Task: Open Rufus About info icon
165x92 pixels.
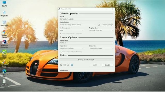Action: [65, 65]
